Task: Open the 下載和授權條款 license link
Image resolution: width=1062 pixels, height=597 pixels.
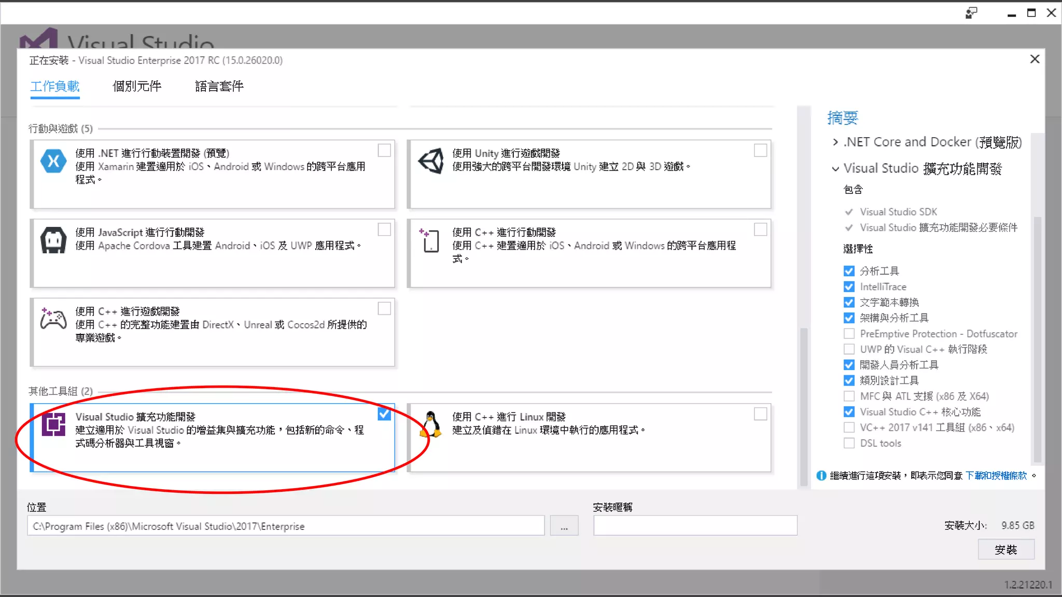Action: 996,475
